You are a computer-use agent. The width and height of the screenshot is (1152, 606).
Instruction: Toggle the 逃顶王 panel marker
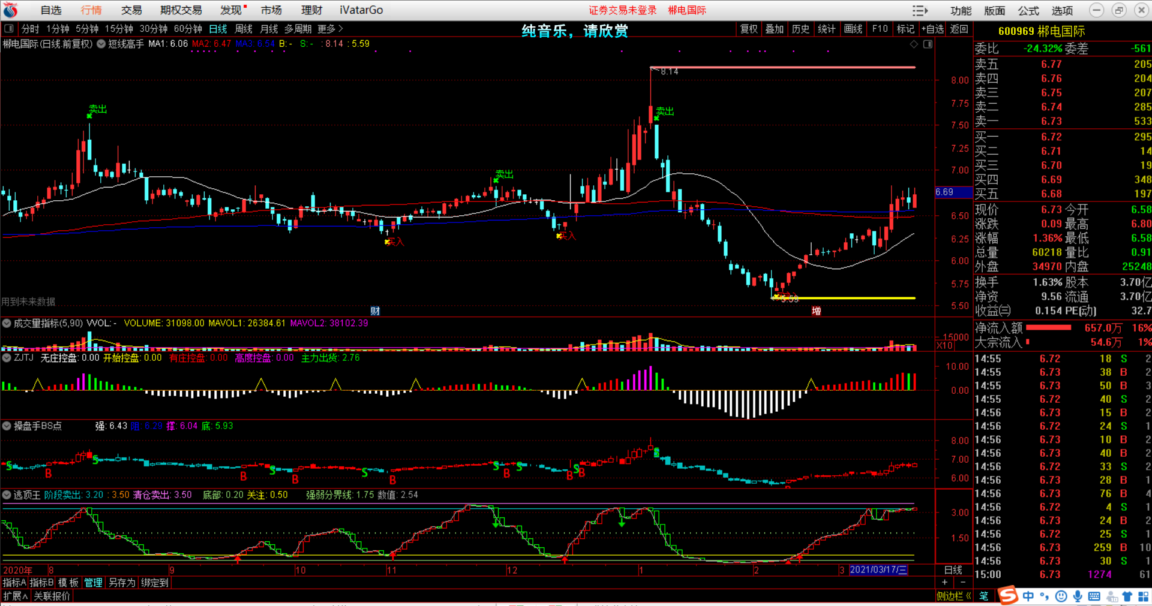pos(7,495)
